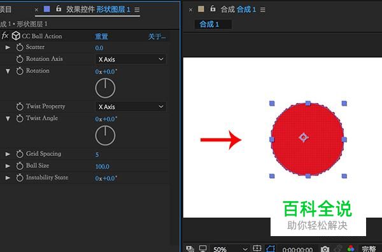
Task: Collapse the Twist Angle property
Action: pyautogui.click(x=8, y=118)
